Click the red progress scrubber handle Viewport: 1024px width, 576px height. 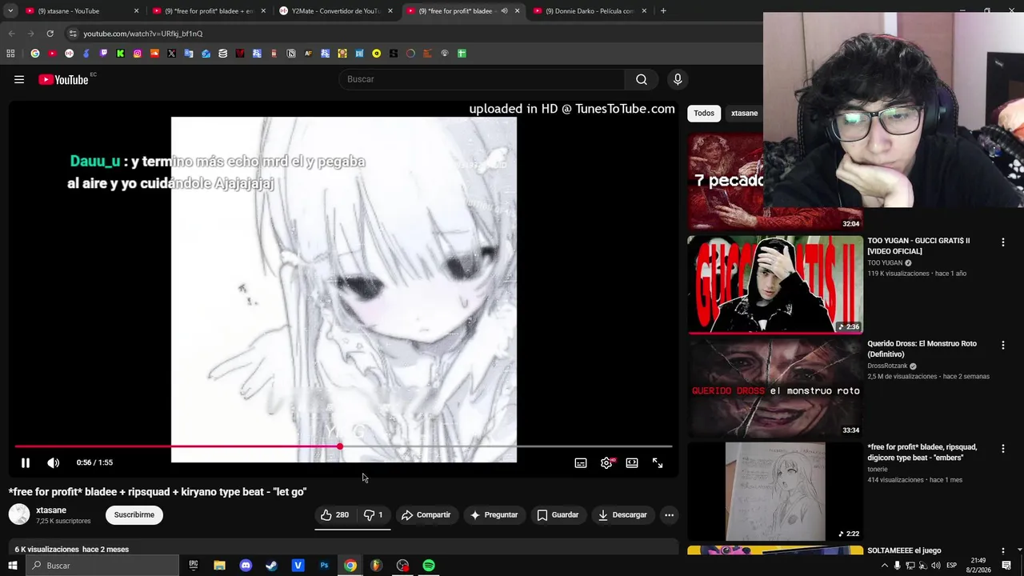pyautogui.click(x=340, y=446)
